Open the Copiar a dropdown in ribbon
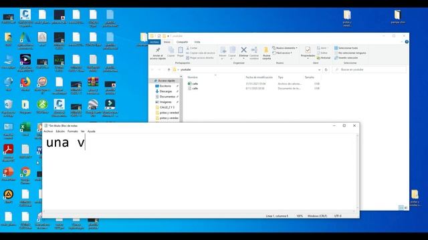Viewport: 428px width, 240px height. (232, 53)
